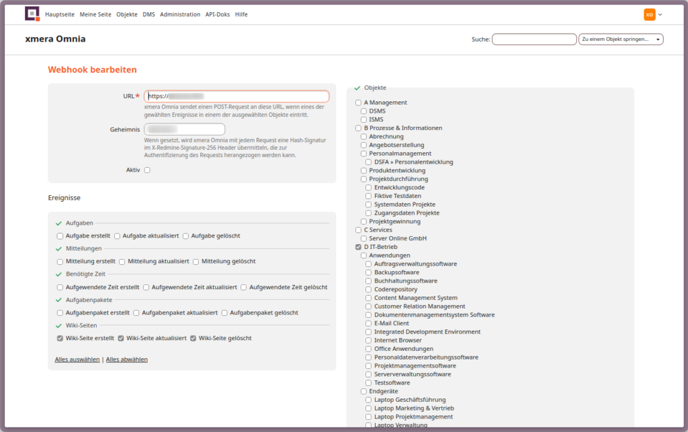Check 'E-Mail Client' object
688x432 pixels.
tap(369, 324)
